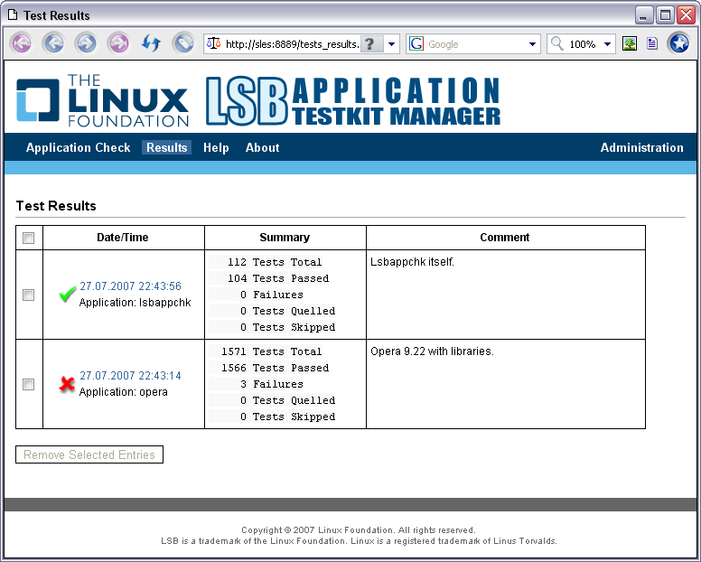
Task: Click the scales site icon in address bar
Action: [x=214, y=43]
